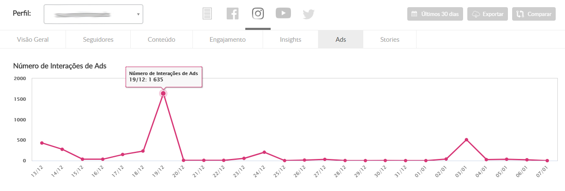
Task: Open the Visão Geral tab
Action: [33, 40]
